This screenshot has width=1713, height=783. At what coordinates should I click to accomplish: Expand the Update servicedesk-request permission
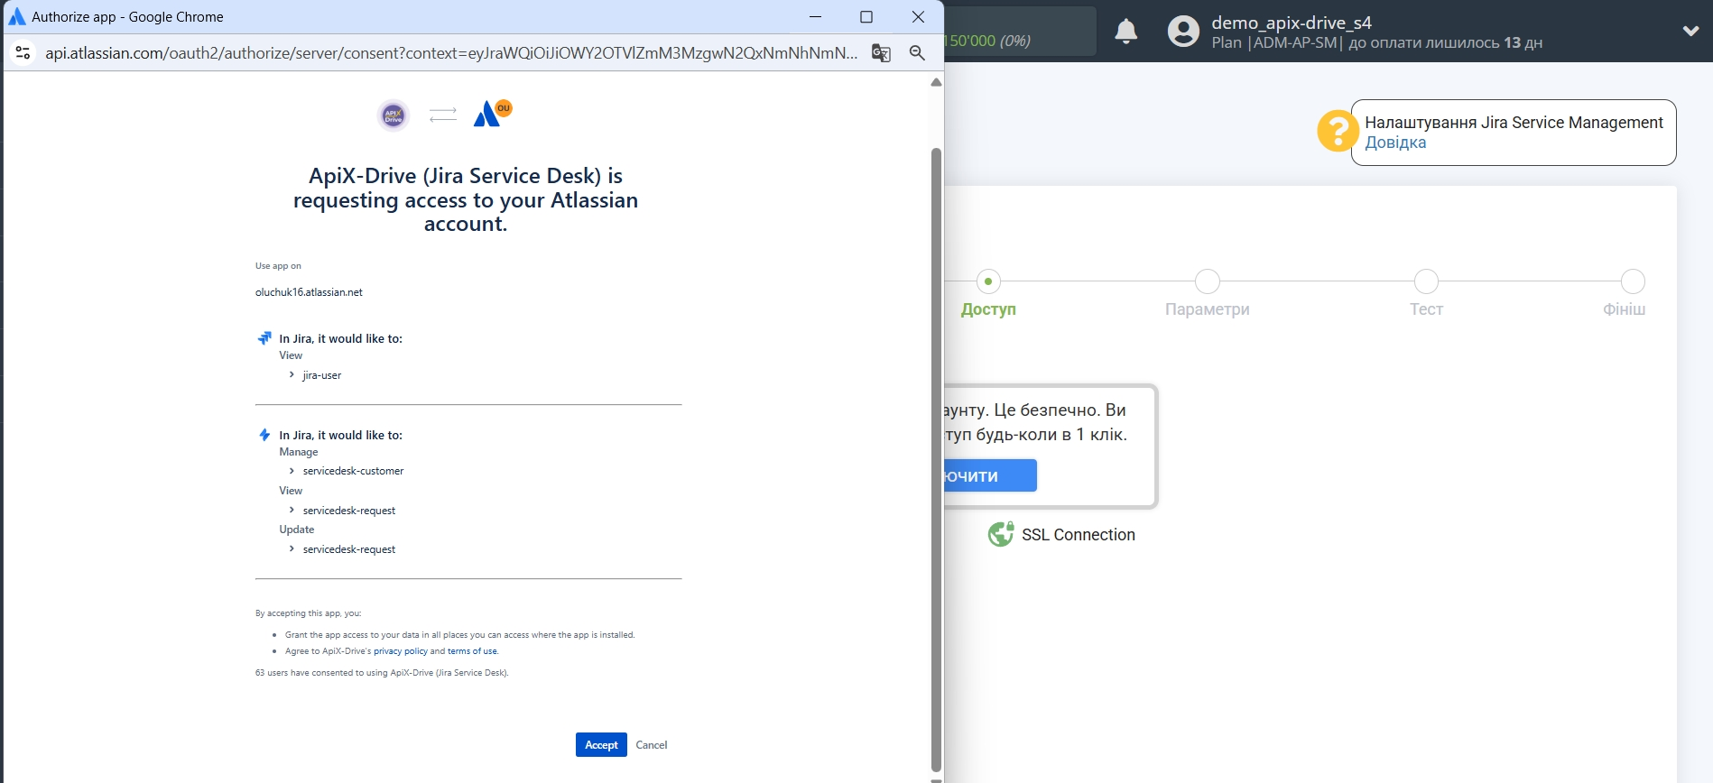point(292,548)
